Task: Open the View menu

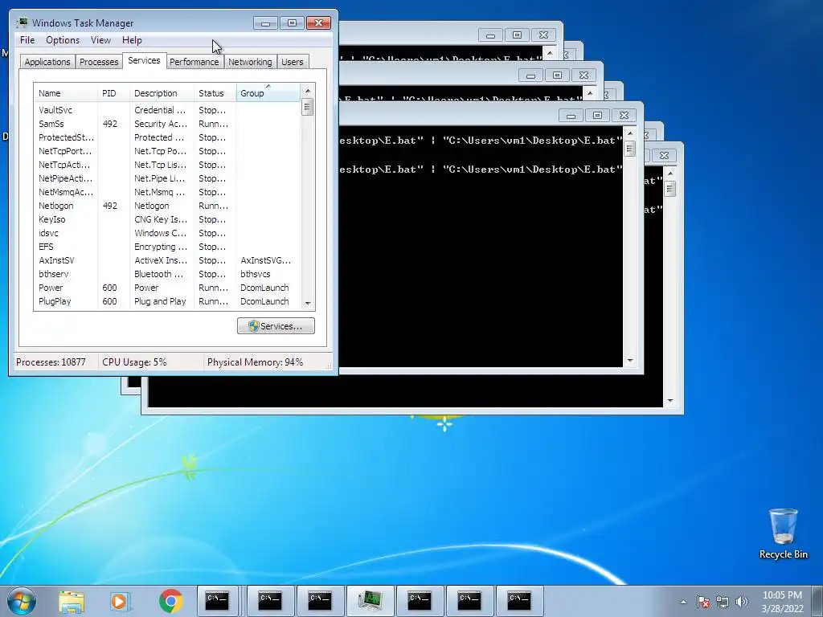Action: coord(100,40)
